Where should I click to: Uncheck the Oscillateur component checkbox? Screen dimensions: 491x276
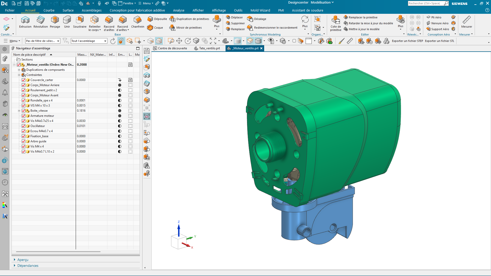point(24,126)
